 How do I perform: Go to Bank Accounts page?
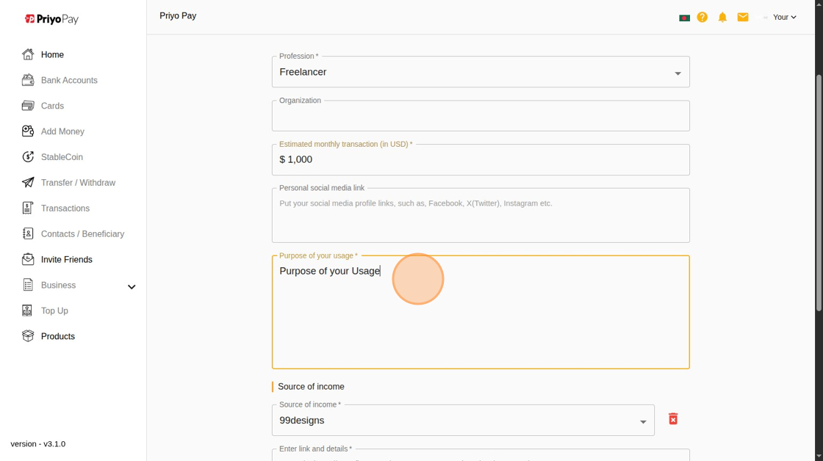69,80
